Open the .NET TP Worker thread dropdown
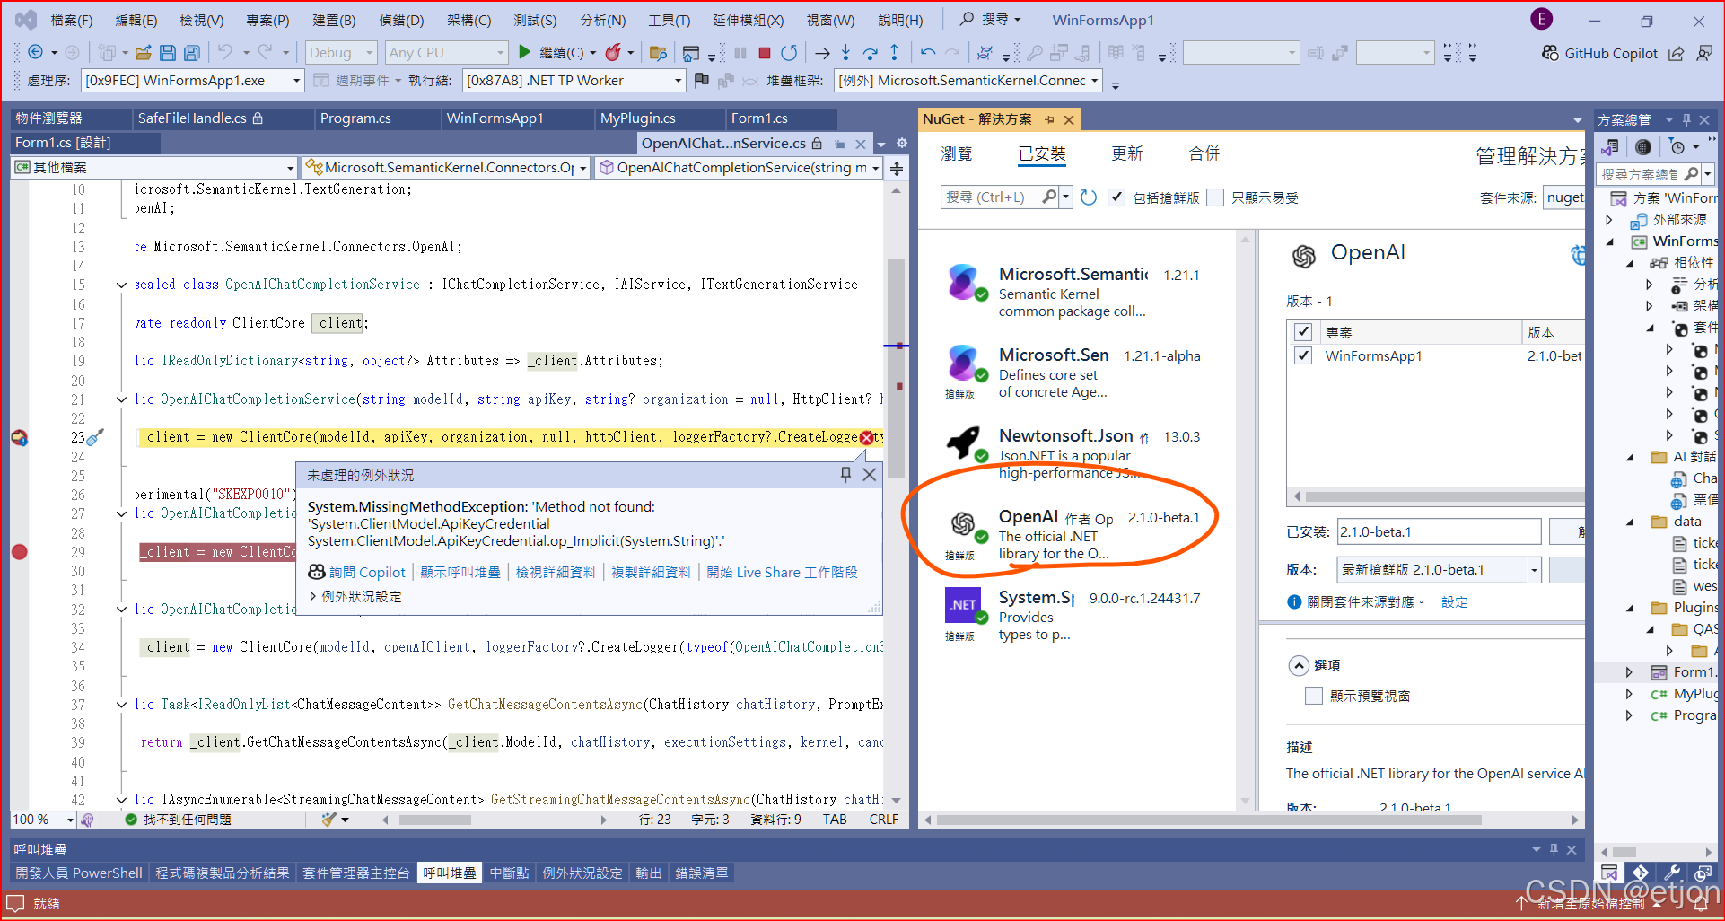Image resolution: width=1725 pixels, height=921 pixels. [x=574, y=81]
